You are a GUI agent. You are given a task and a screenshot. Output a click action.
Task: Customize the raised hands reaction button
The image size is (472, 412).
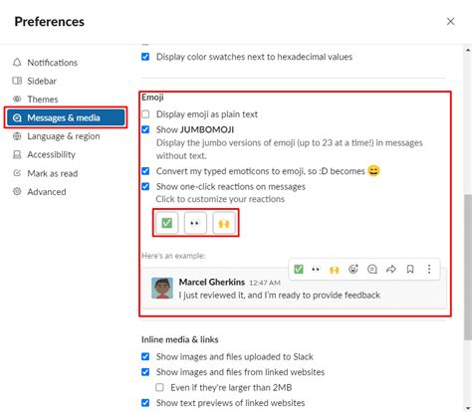224,223
